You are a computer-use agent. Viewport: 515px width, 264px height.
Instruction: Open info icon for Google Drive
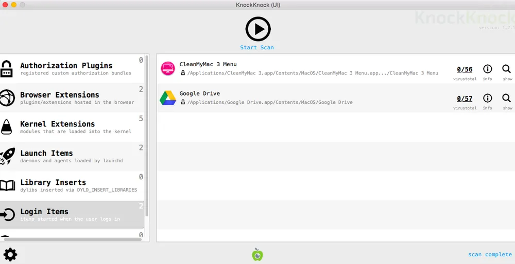click(x=487, y=99)
